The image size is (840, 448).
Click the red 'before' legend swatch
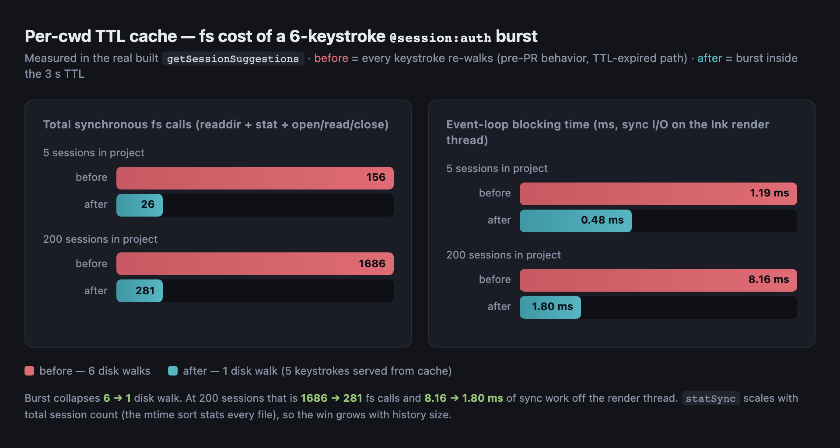click(29, 371)
